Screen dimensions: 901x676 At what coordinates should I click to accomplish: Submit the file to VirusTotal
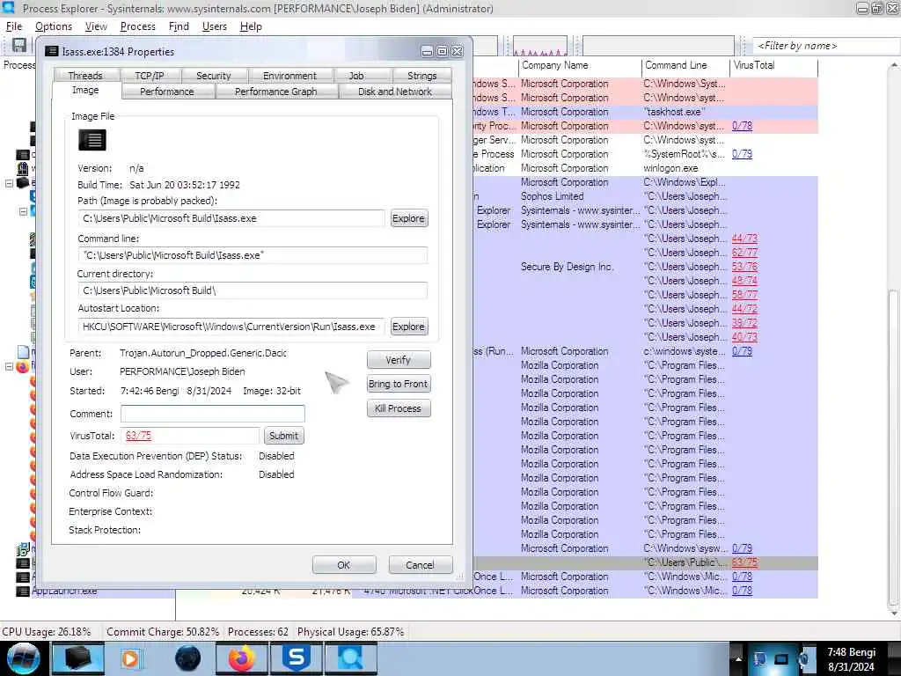pos(284,436)
